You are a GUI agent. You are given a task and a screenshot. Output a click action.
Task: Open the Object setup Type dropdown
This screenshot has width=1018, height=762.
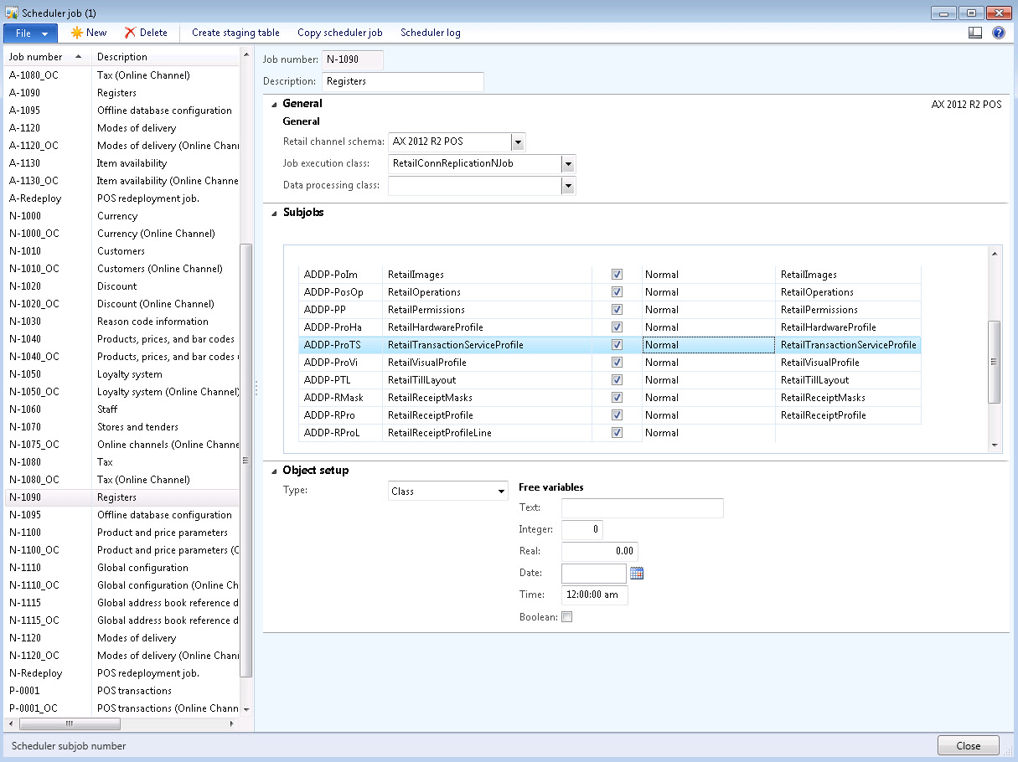[501, 492]
